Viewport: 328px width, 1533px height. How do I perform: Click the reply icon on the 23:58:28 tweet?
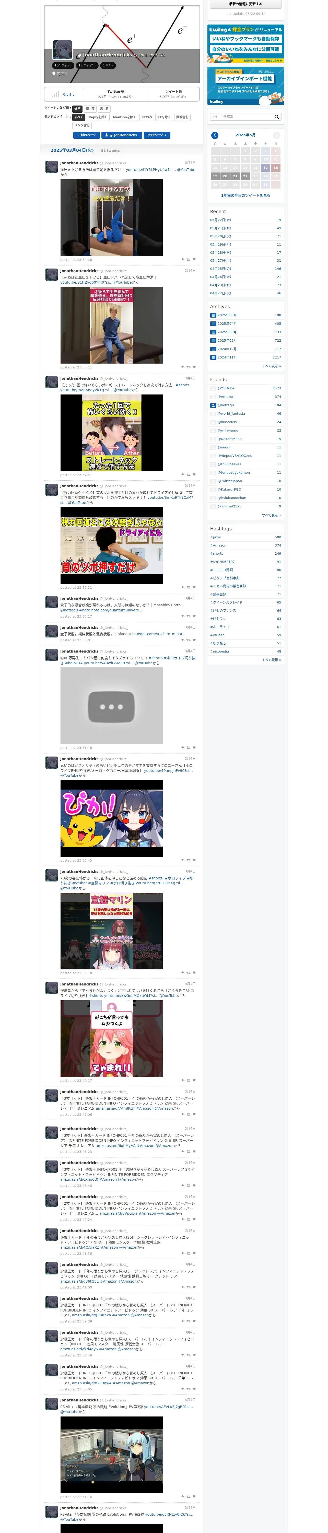pyautogui.click(x=183, y=260)
